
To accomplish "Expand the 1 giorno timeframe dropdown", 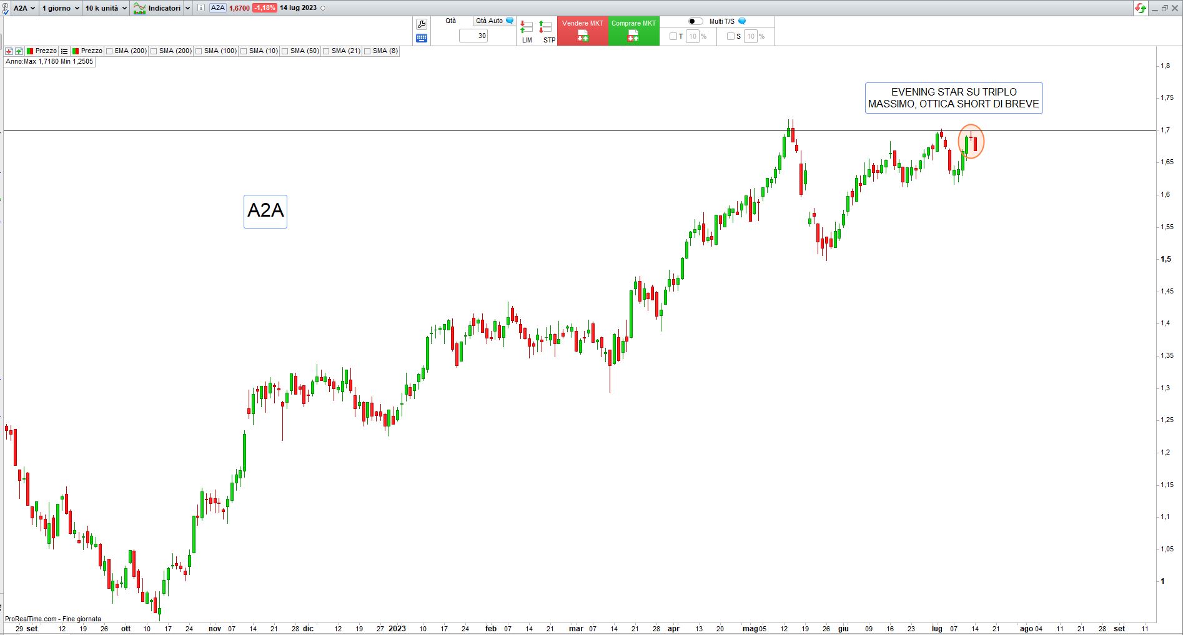I will tap(60, 8).
